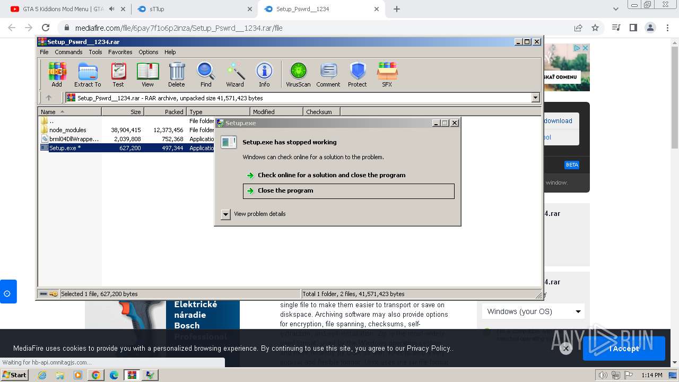Sort by Modified column header

coord(277,112)
